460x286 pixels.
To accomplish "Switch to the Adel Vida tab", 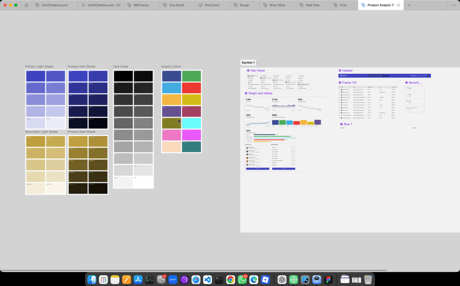I will tap(313, 5).
